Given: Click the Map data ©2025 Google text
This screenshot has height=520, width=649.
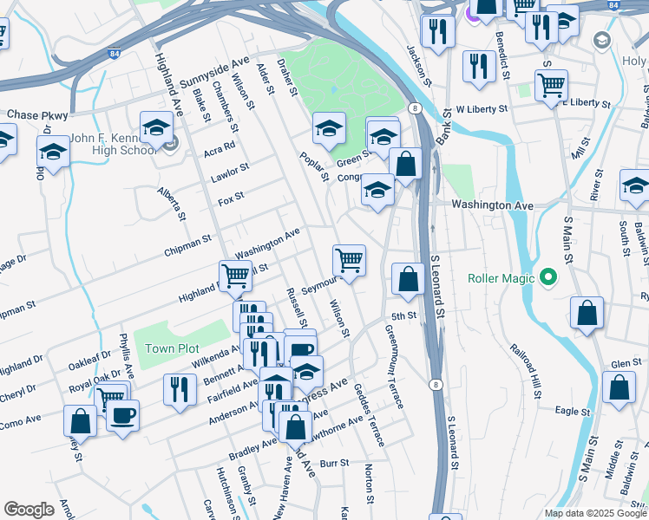Looking at the screenshot, I should coord(595,514).
